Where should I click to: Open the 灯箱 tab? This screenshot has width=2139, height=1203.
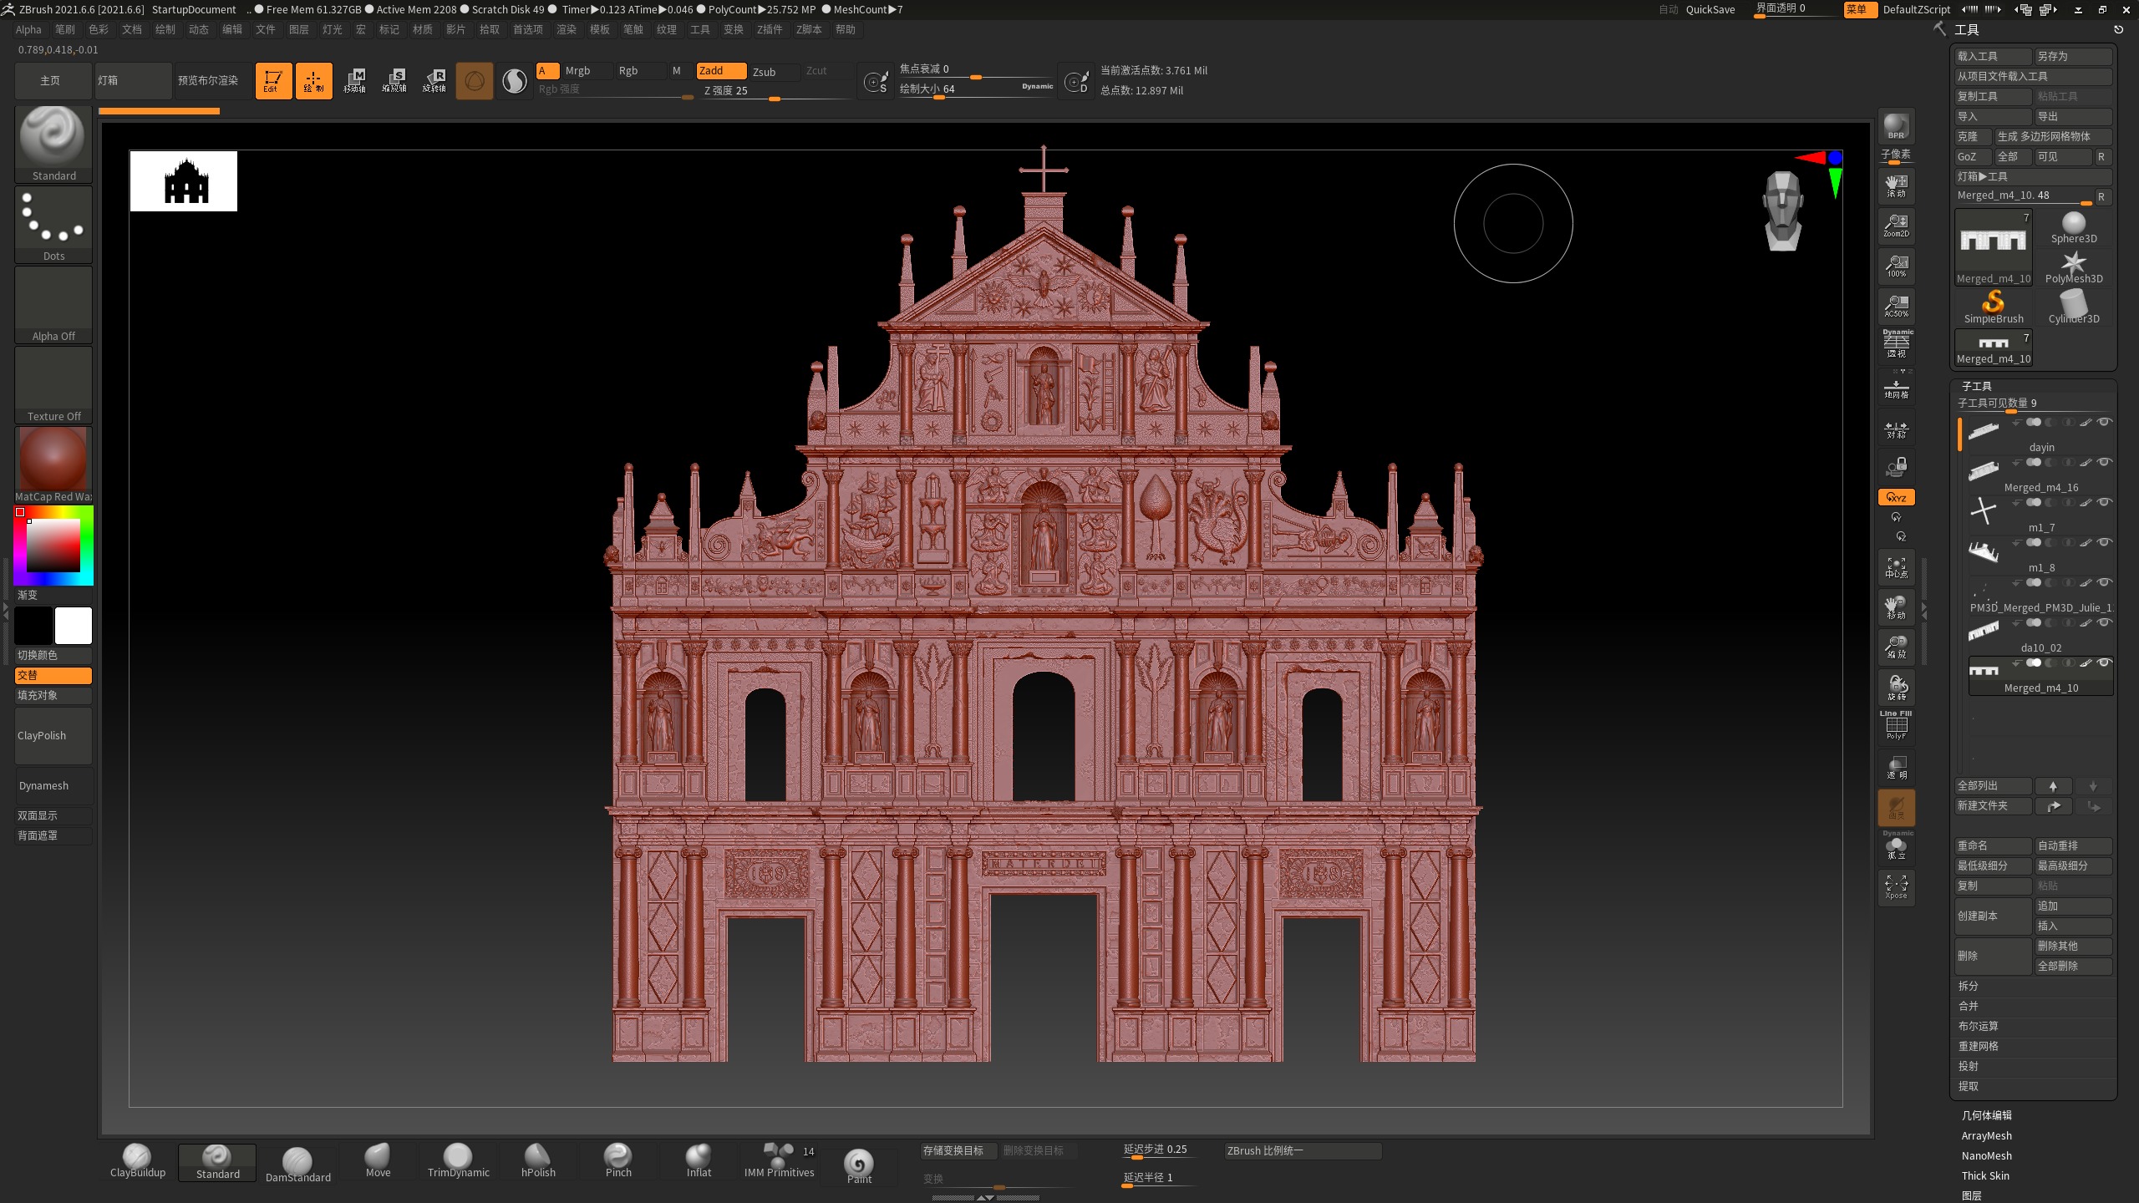pyautogui.click(x=133, y=81)
